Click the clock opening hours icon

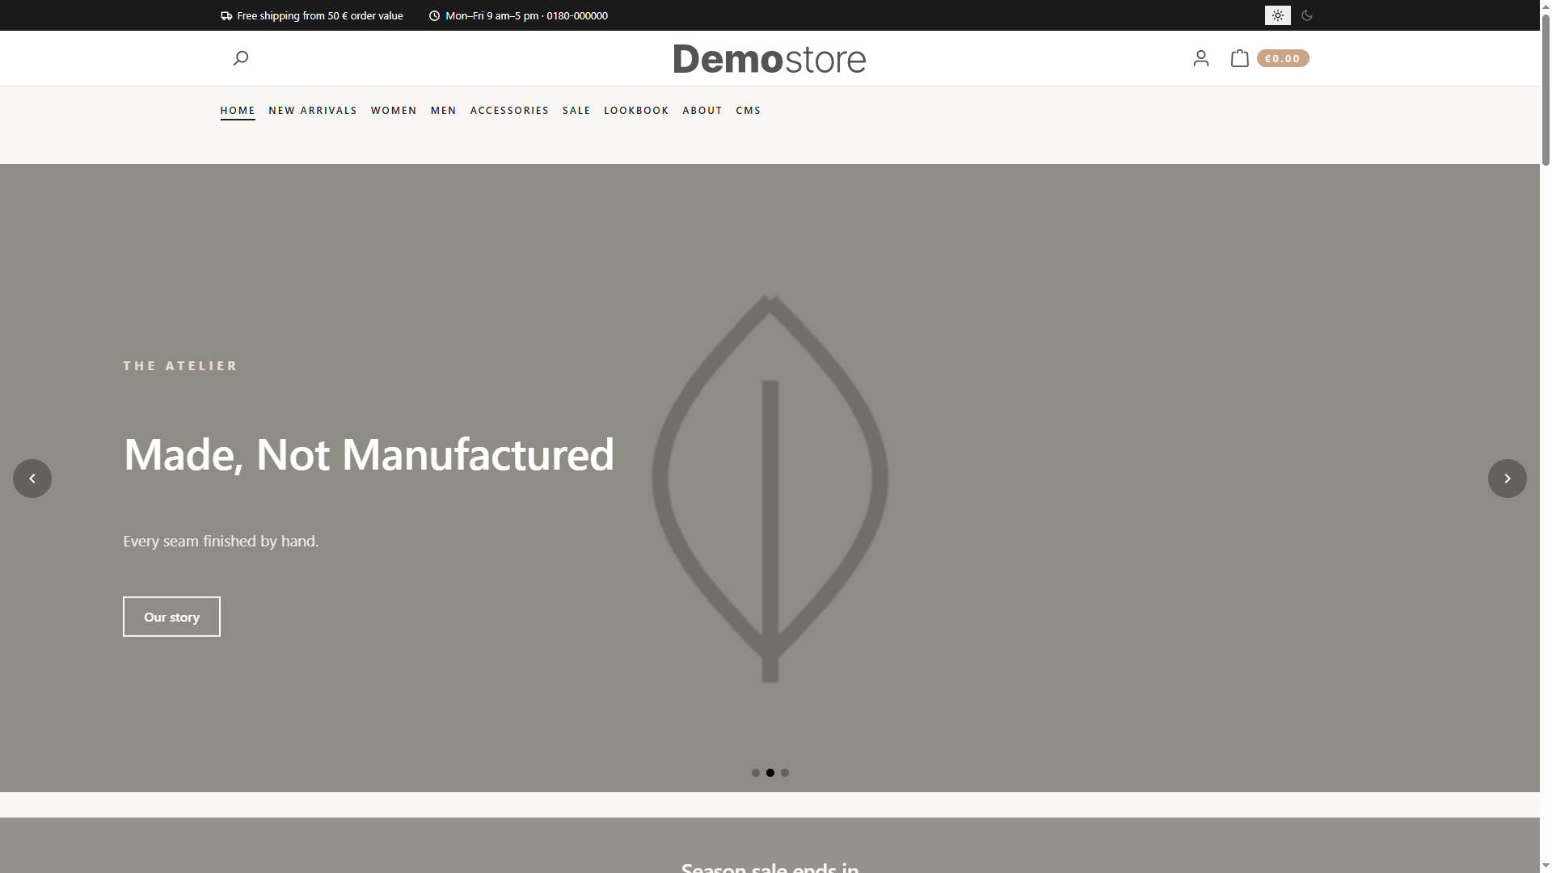434,15
